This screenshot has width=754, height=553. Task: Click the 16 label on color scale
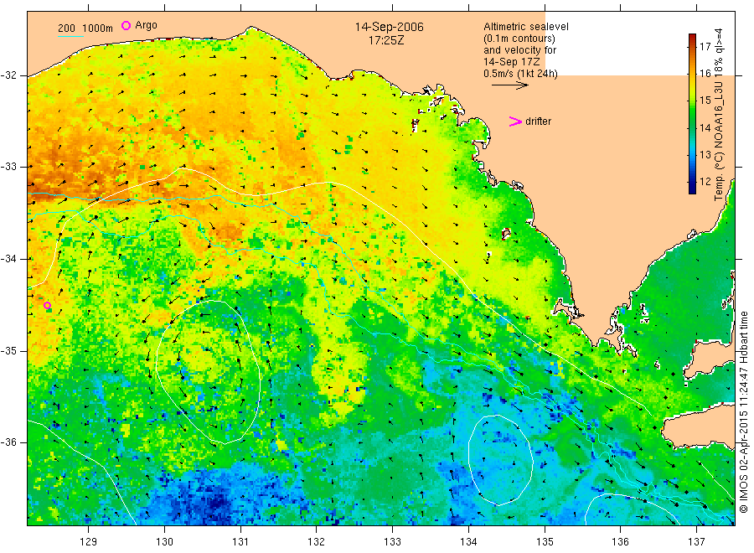point(705,74)
